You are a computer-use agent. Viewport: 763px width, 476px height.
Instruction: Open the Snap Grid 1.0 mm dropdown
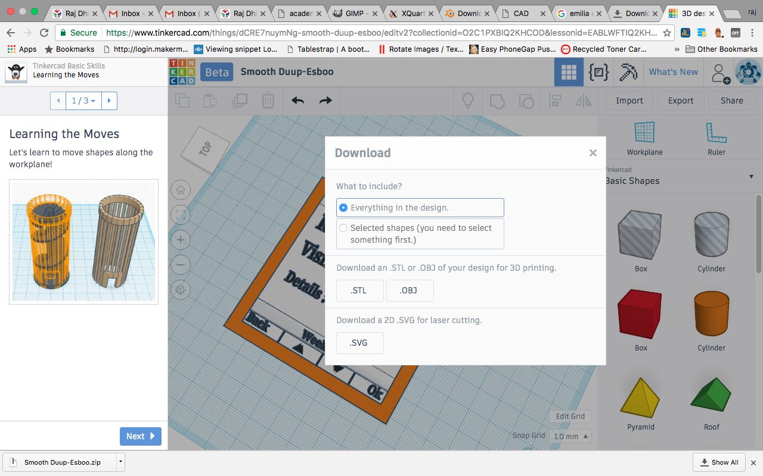tap(572, 436)
